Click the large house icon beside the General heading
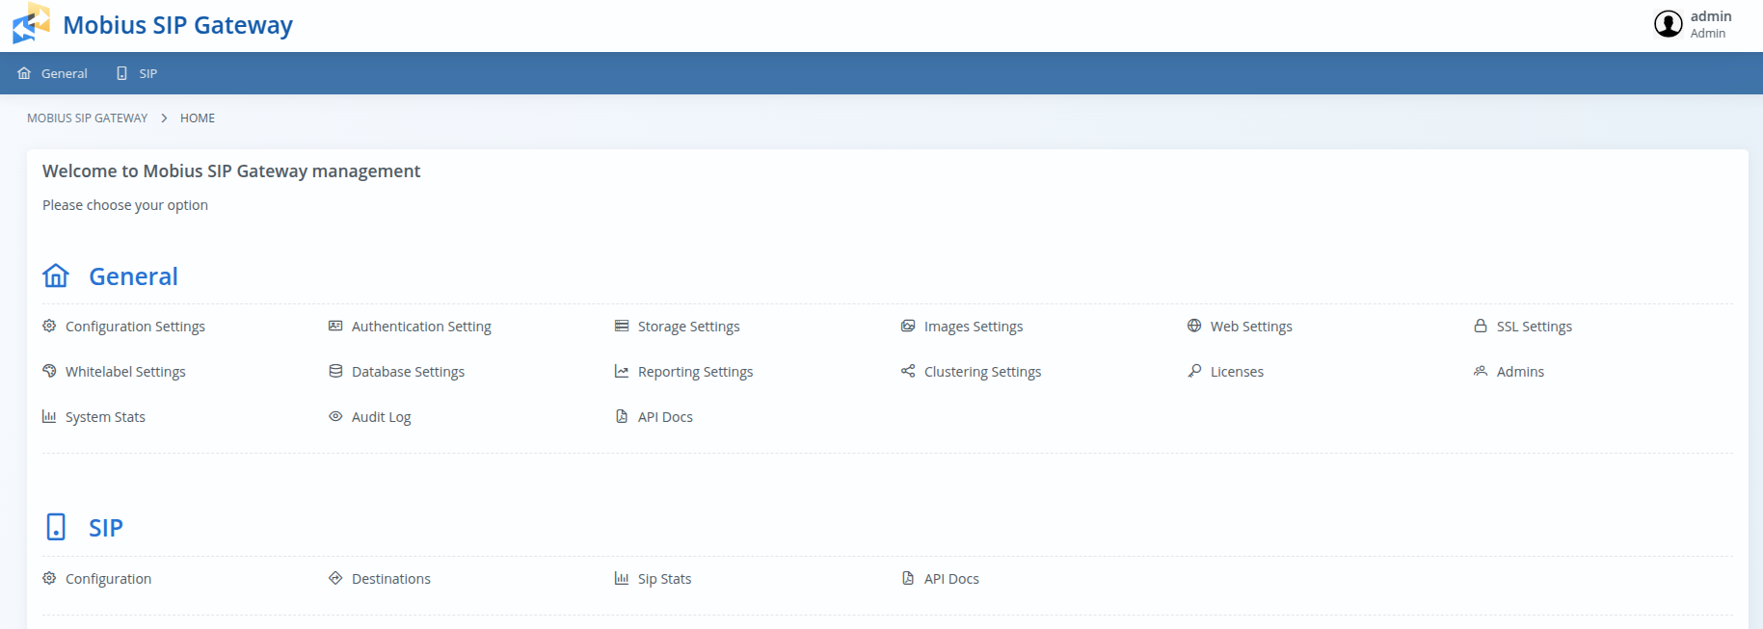Image resolution: width=1763 pixels, height=629 pixels. tap(56, 276)
